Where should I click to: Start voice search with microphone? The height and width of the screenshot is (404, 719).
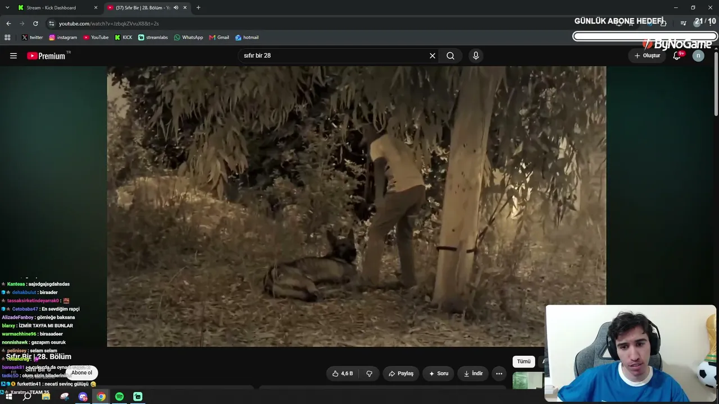(476, 56)
